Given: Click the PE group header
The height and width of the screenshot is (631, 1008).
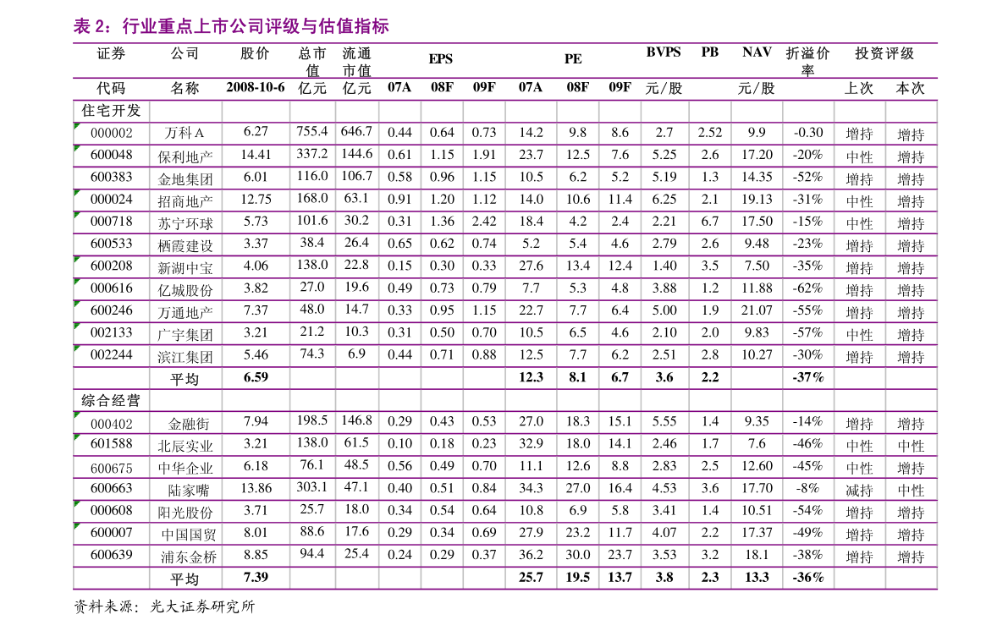Looking at the screenshot, I should click(x=573, y=59).
